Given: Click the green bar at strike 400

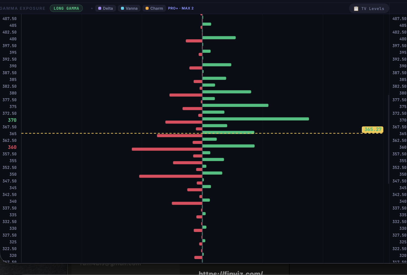Looking at the screenshot, I should [x=219, y=38].
